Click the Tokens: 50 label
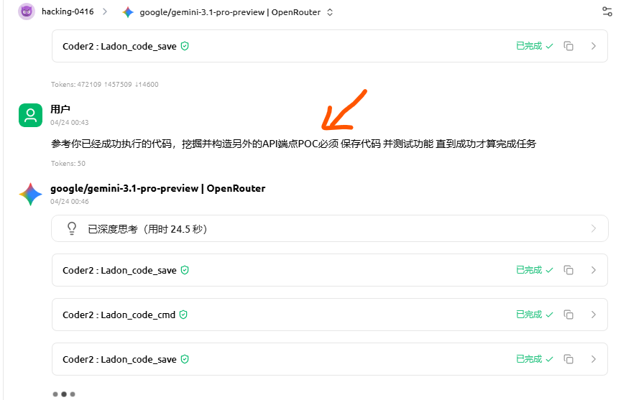Image resolution: width=621 pixels, height=400 pixels. click(68, 164)
